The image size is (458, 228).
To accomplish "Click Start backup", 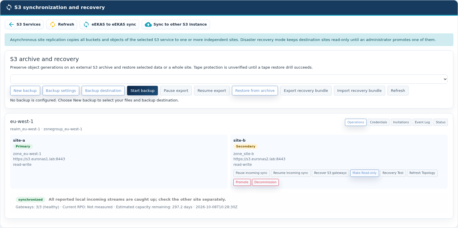I will pyautogui.click(x=142, y=91).
